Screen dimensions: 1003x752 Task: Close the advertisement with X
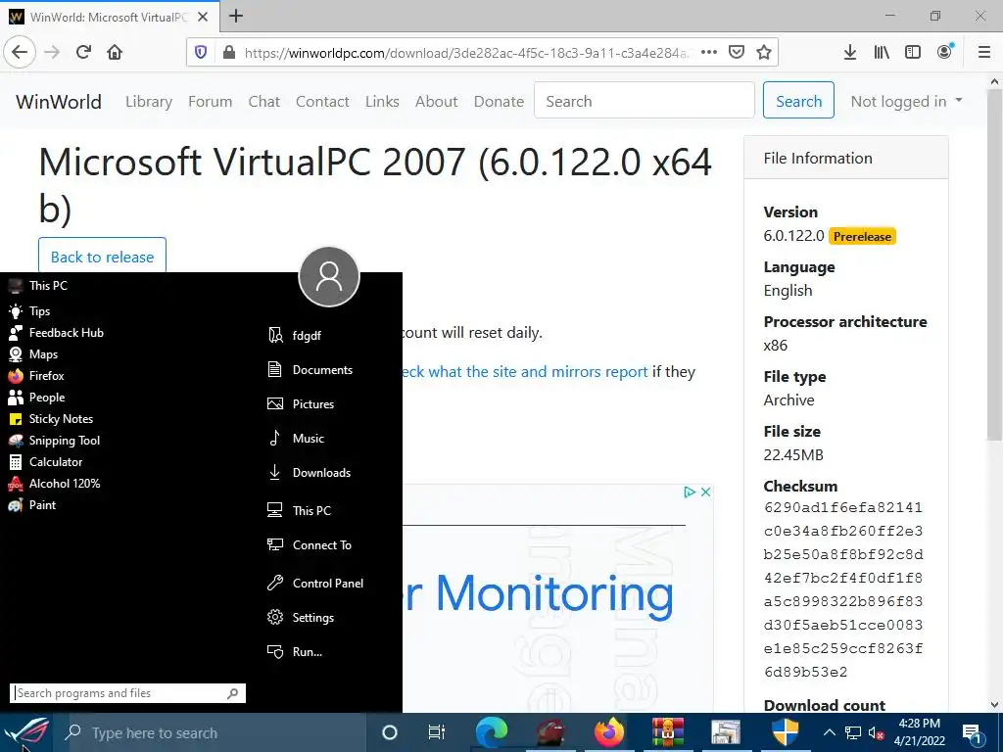tap(705, 492)
